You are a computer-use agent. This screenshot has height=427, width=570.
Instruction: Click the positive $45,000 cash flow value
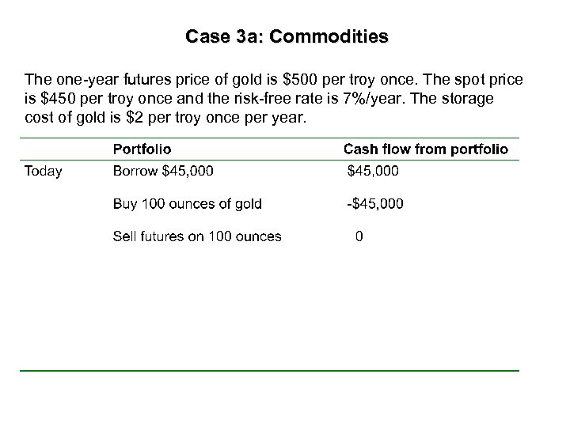coord(374,171)
